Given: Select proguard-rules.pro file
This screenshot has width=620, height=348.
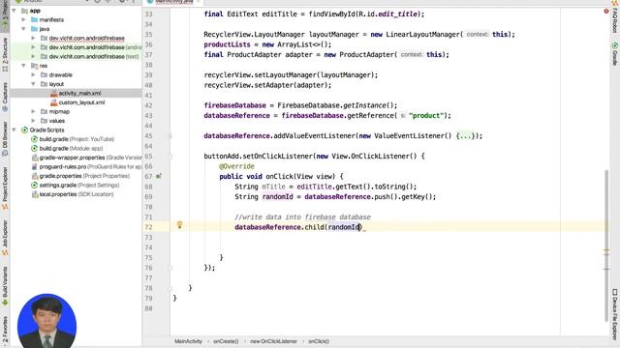Looking at the screenshot, I should coord(90,167).
